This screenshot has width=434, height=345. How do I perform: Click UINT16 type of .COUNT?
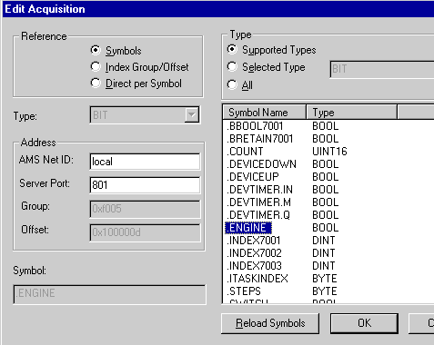pyautogui.click(x=329, y=152)
